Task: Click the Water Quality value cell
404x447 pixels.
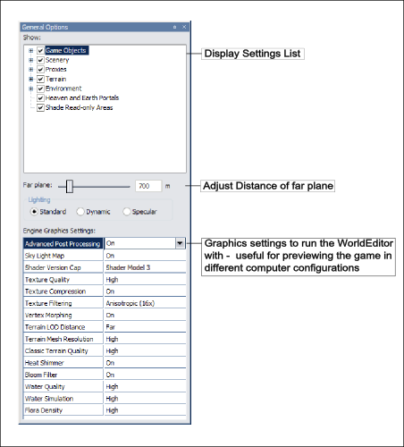Action: pos(145,387)
